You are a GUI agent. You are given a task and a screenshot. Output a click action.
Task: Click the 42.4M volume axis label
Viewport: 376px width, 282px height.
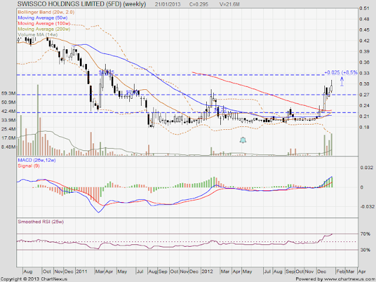9,111
